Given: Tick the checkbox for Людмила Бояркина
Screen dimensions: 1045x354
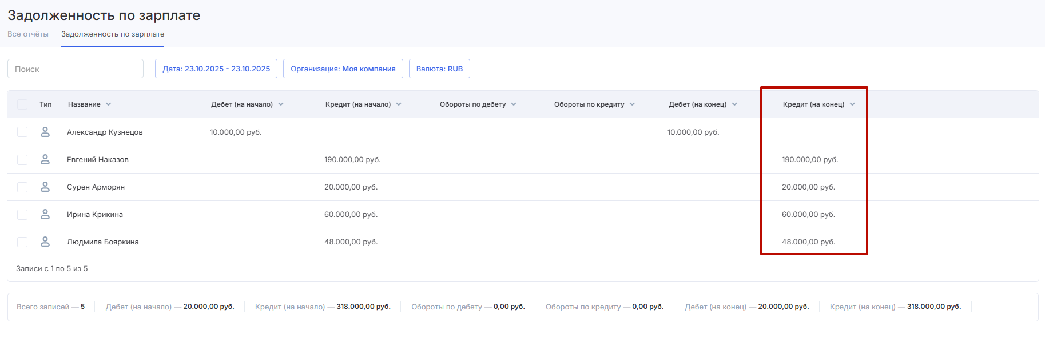Looking at the screenshot, I should (22, 242).
